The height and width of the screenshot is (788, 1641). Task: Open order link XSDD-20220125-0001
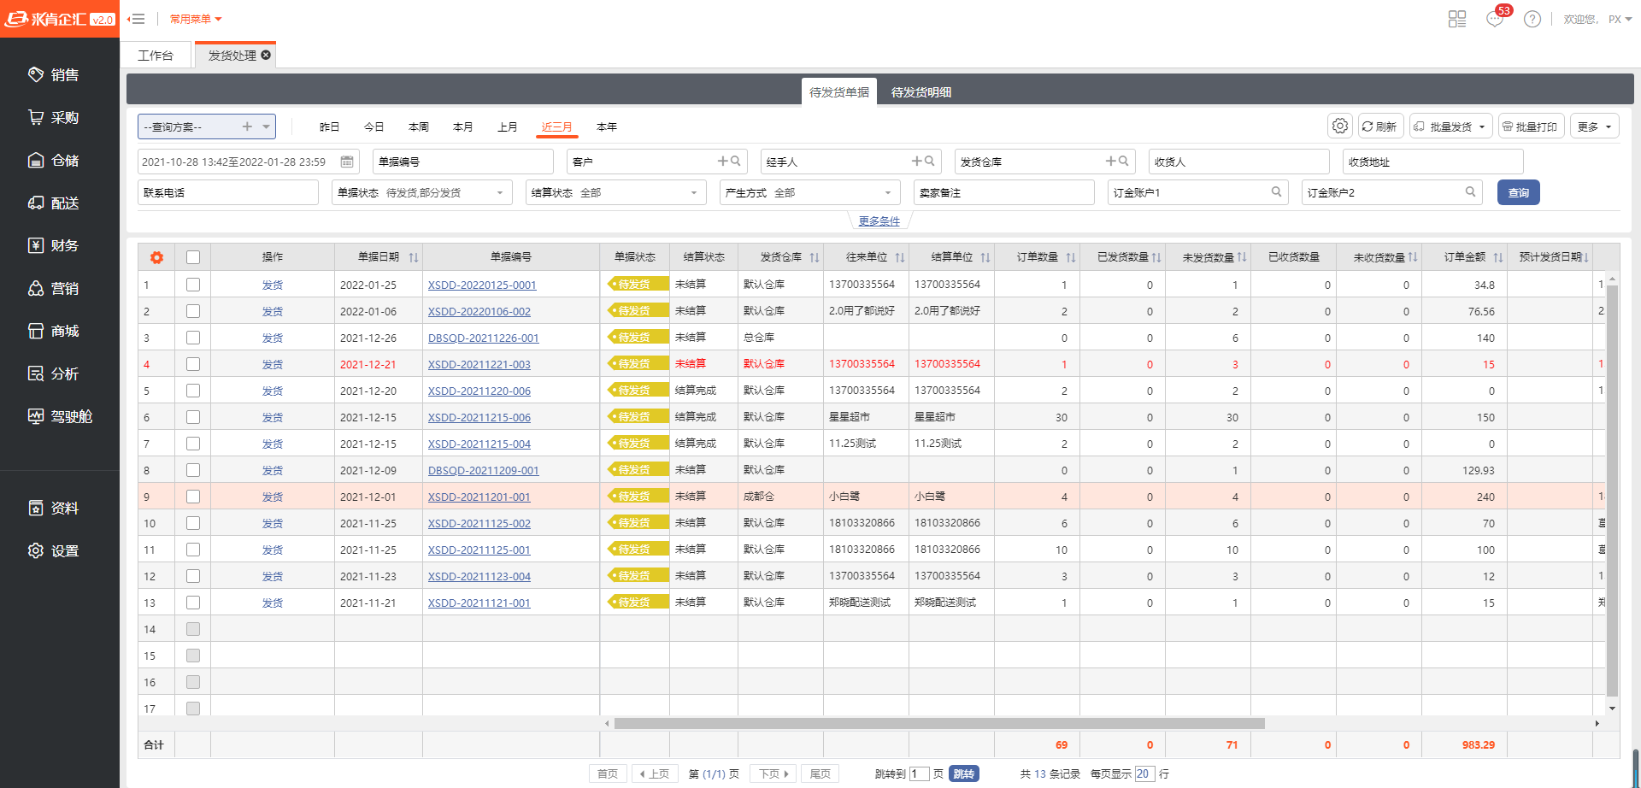pyautogui.click(x=482, y=285)
